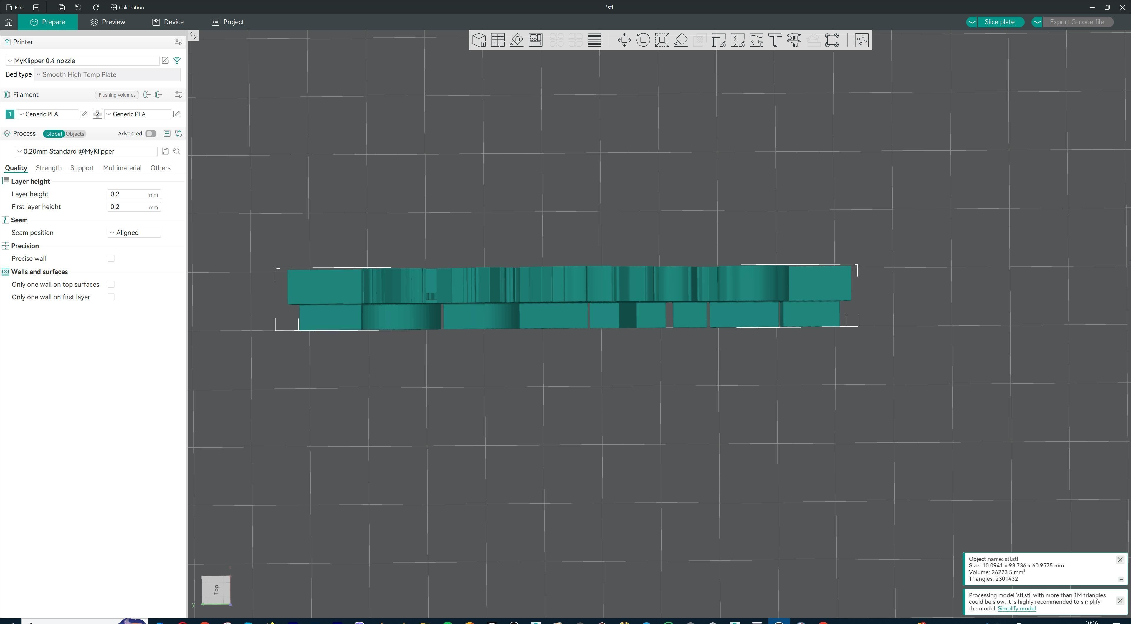Screen dimensions: 1131x624
Task: Open the Seam painting tool
Action: click(738, 40)
